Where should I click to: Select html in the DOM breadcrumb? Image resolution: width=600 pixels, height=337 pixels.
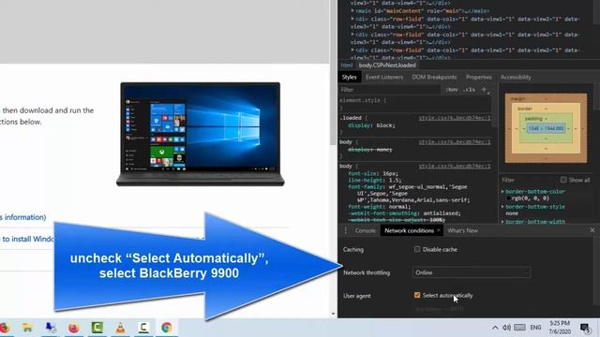tap(346, 66)
